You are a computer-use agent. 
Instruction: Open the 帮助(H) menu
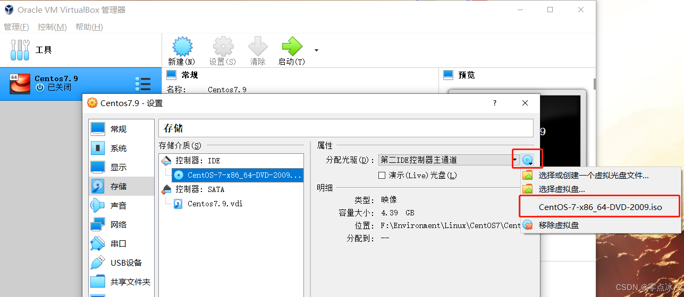(89, 27)
